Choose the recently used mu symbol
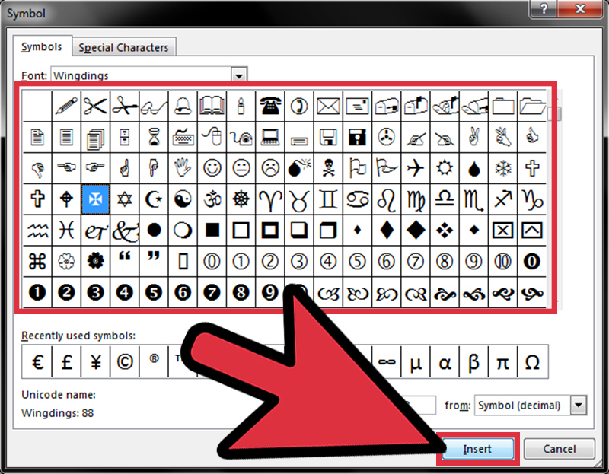The height and width of the screenshot is (474, 609). coord(416,362)
